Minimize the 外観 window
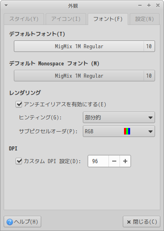164x231 pixels. coord(140,5)
